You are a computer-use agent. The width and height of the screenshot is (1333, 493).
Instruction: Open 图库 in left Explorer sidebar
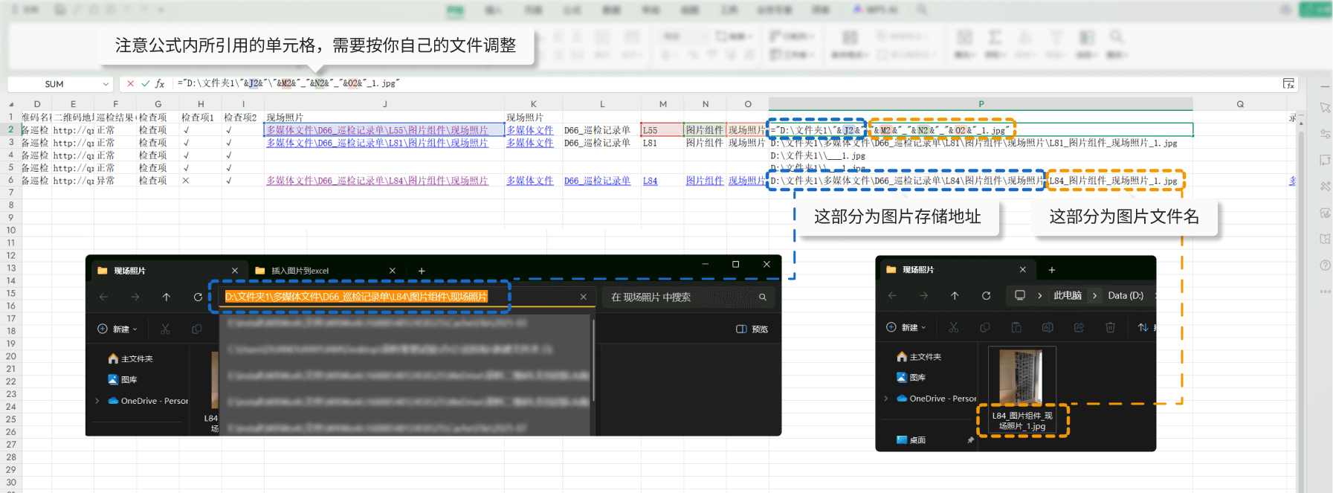click(x=129, y=380)
